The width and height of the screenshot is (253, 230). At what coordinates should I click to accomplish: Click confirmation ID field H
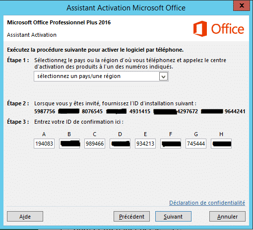(221, 144)
